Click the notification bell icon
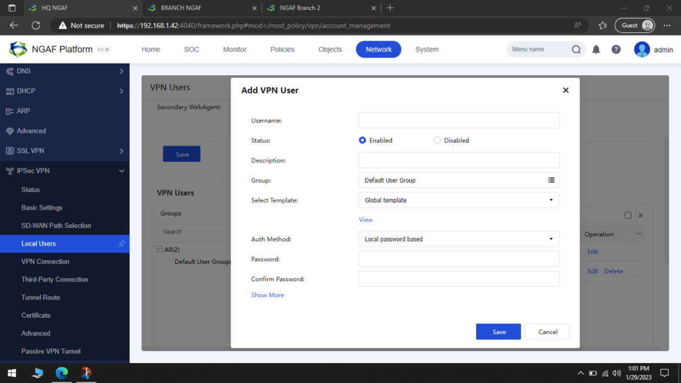Screen dimensions: 681x383 pyautogui.click(x=596, y=49)
